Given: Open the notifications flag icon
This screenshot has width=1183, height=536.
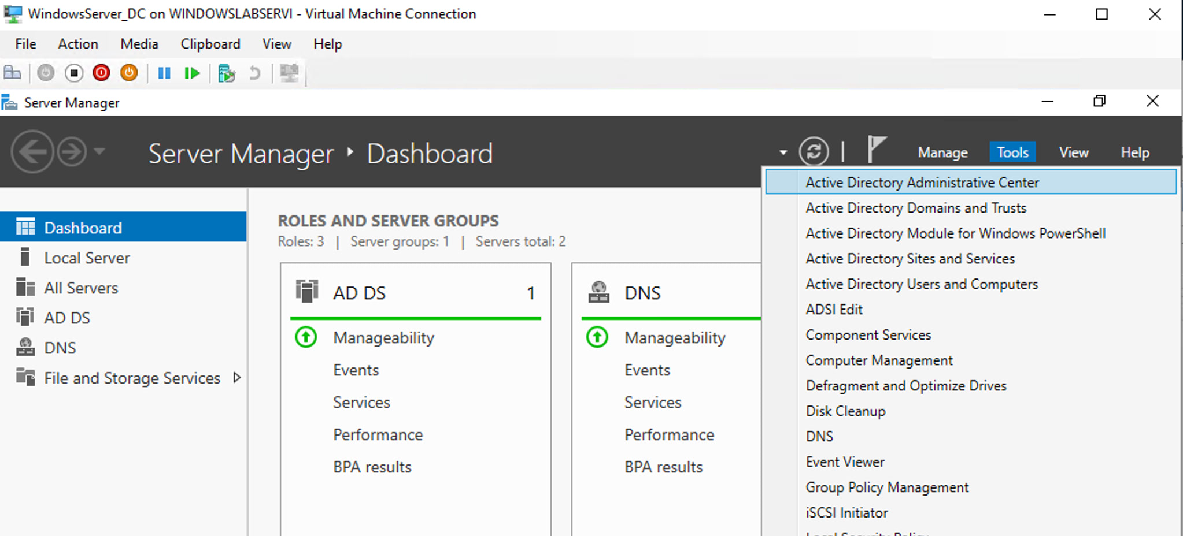Looking at the screenshot, I should click(x=876, y=150).
